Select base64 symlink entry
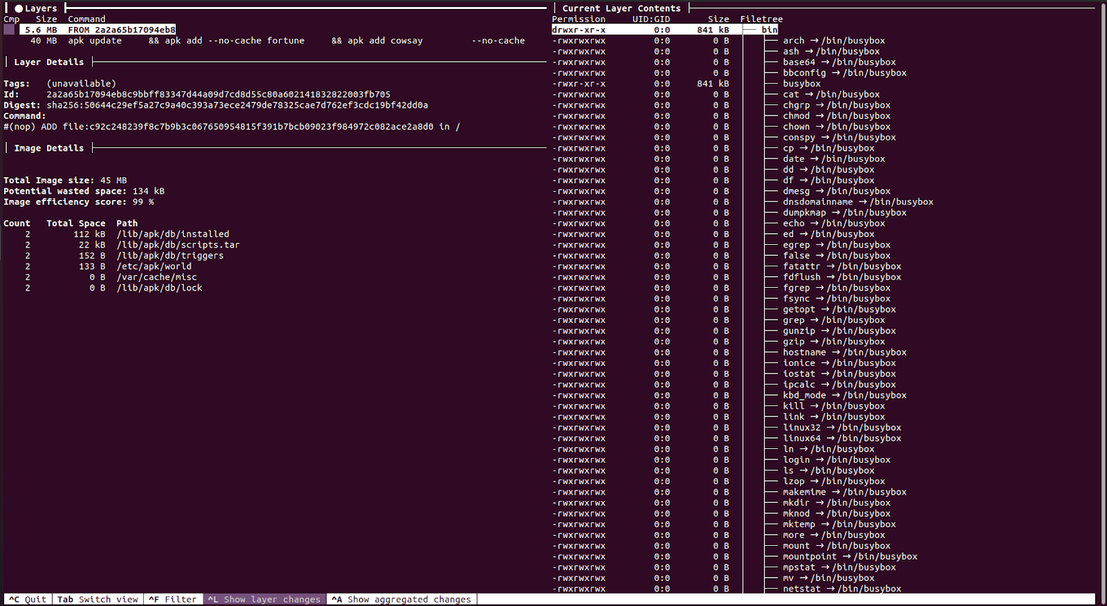 (839, 62)
